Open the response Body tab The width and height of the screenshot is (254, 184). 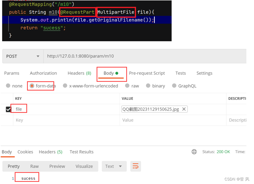[x=7, y=152]
